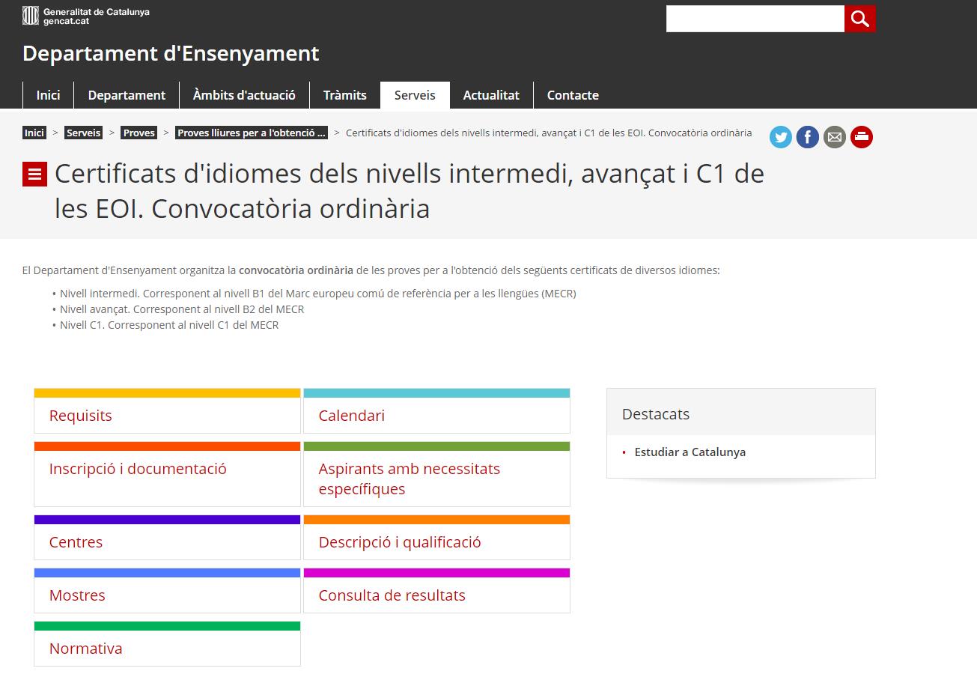
Task: Open the Contacte menu item
Action: [573, 95]
